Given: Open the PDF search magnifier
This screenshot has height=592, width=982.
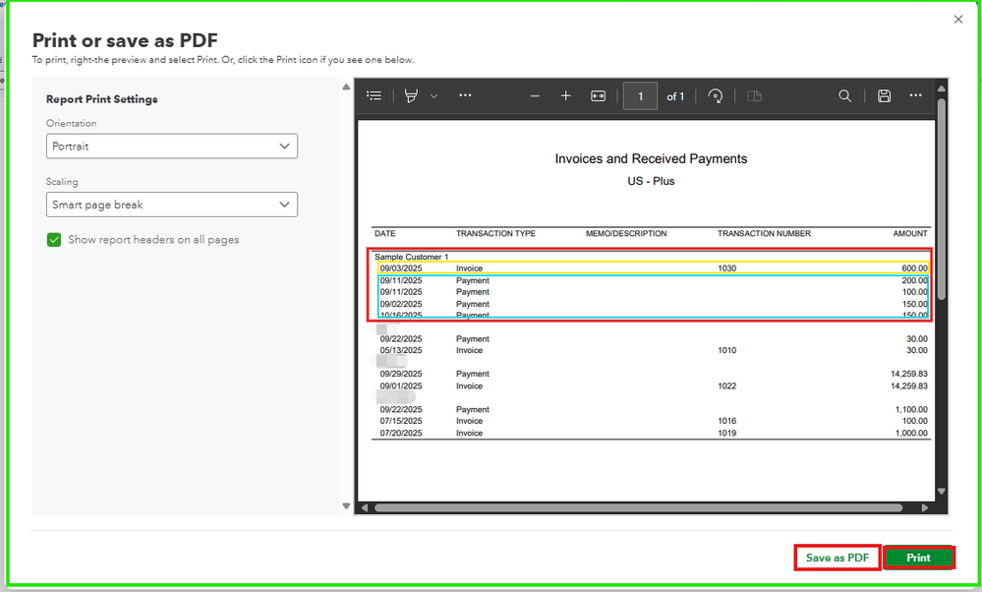Looking at the screenshot, I should coord(844,95).
